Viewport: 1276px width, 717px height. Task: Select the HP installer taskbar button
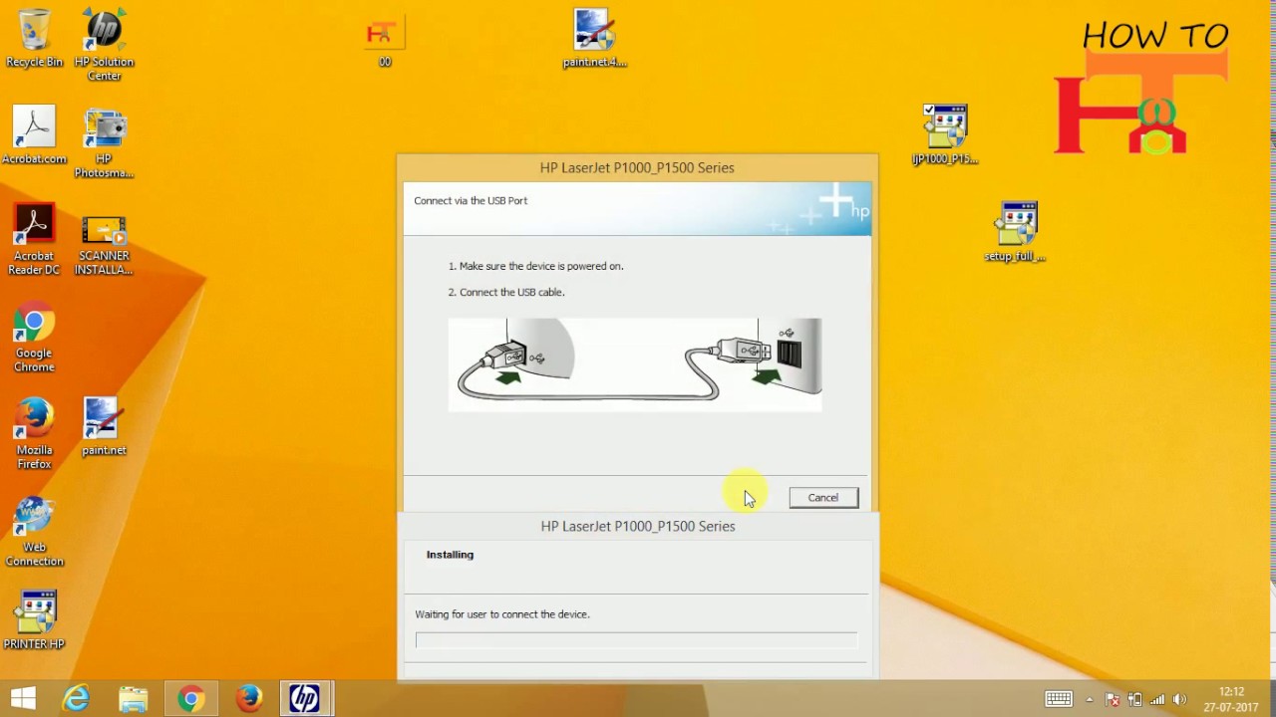pos(305,699)
